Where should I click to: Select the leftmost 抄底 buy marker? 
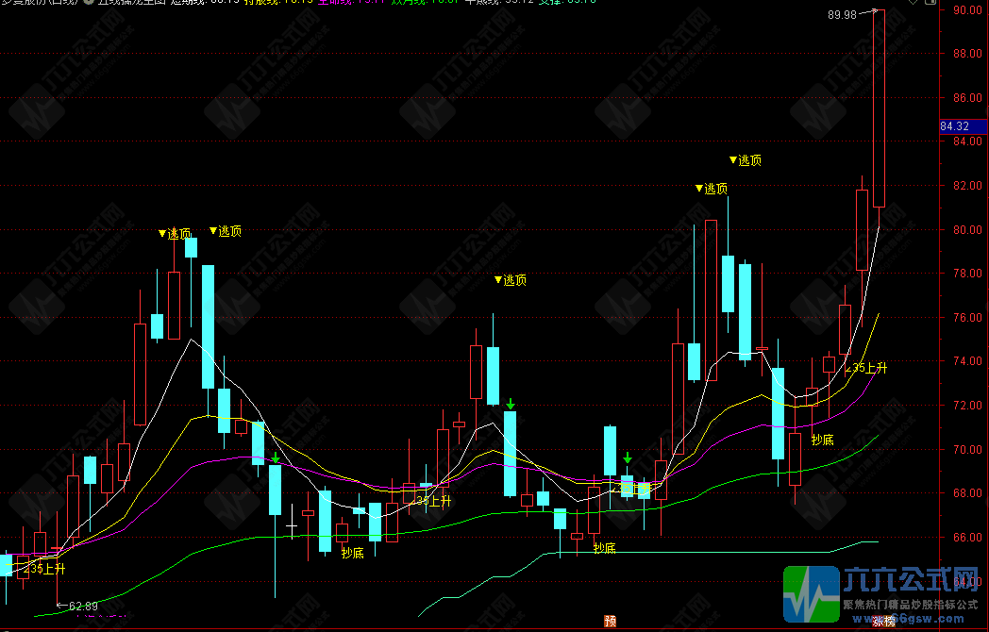point(352,553)
